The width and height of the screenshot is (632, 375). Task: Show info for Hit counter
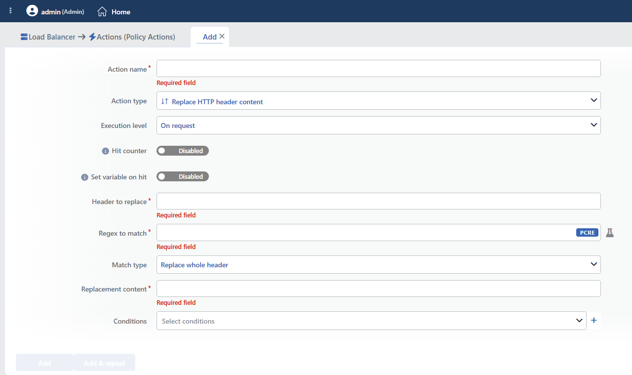105,151
